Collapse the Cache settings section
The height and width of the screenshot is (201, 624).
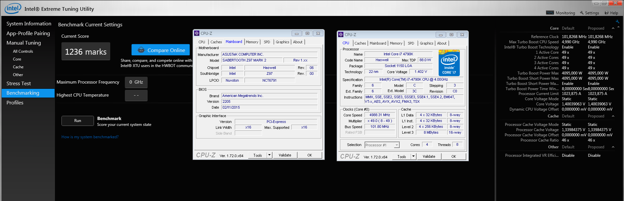[613, 116]
